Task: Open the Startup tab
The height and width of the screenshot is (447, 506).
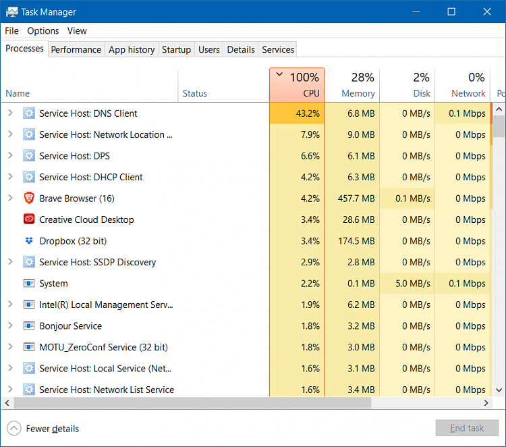Action: coord(176,49)
